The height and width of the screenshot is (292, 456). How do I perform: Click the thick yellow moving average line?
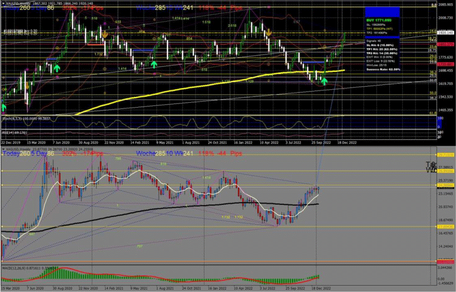(167, 89)
